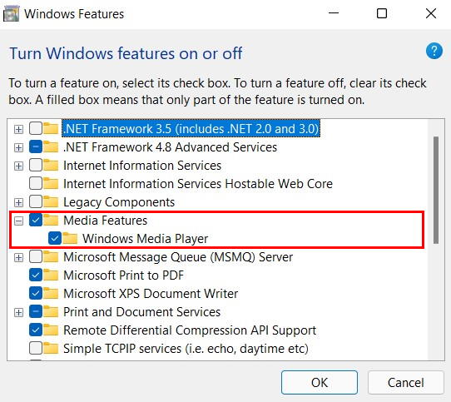Click the Microsoft Print to PDF folder icon

[x=51, y=275]
